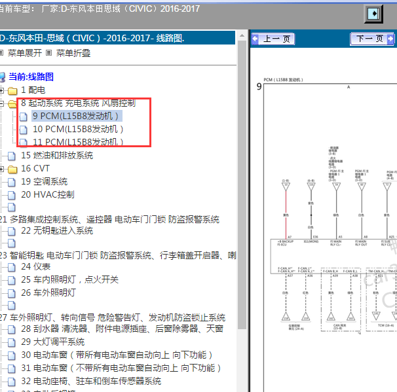This screenshot has width=397, height=392.
Task: Click page icon beside 10 PCM
Action: (x=24, y=130)
